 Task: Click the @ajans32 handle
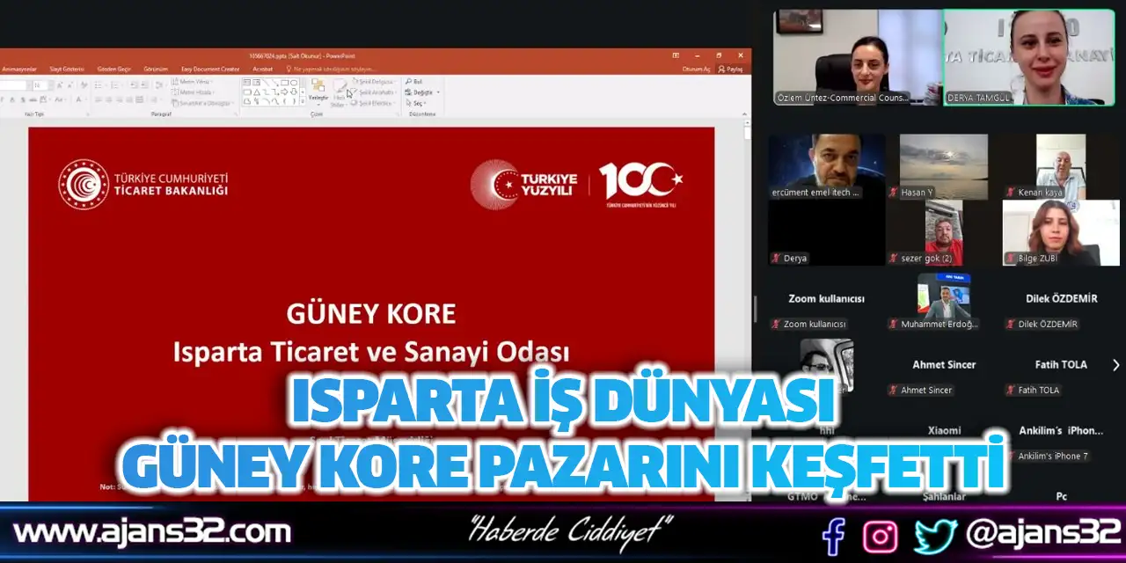1042,533
